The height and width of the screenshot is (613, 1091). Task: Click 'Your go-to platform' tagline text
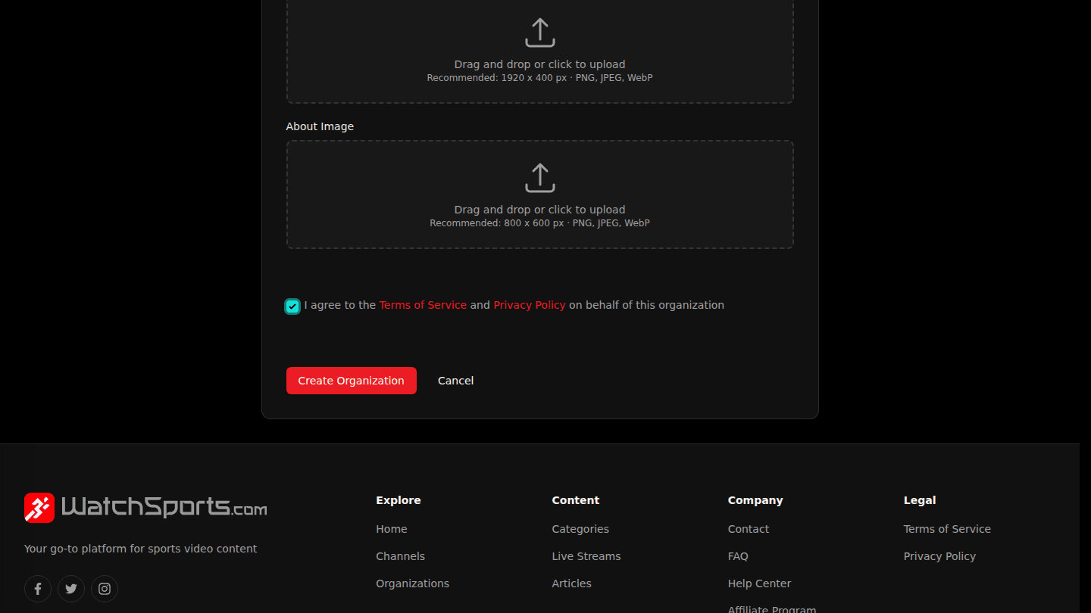point(140,549)
